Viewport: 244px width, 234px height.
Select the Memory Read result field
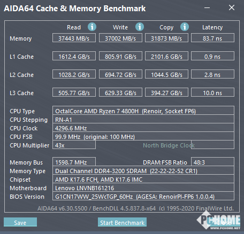(74, 38)
